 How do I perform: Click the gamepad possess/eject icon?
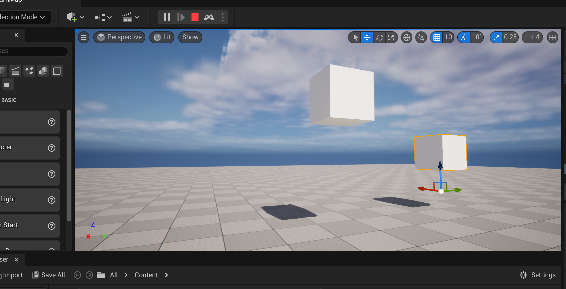point(209,17)
